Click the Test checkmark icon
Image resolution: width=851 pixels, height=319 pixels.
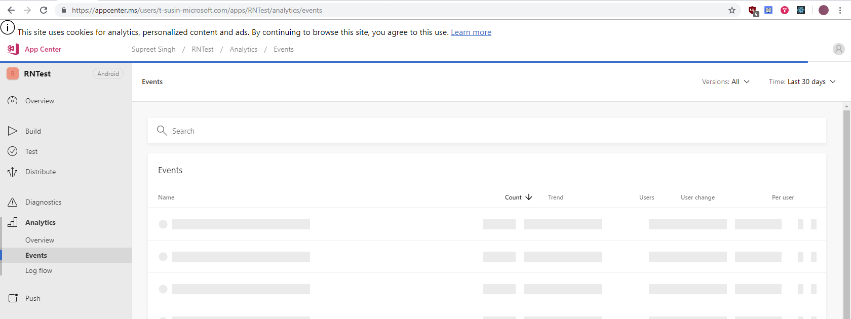pyautogui.click(x=13, y=151)
